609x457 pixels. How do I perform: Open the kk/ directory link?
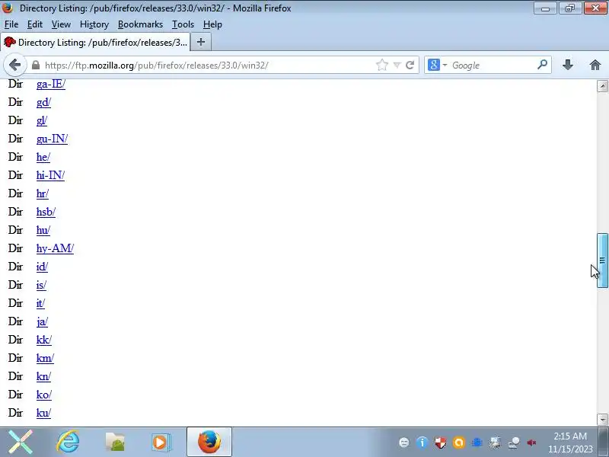tap(44, 340)
